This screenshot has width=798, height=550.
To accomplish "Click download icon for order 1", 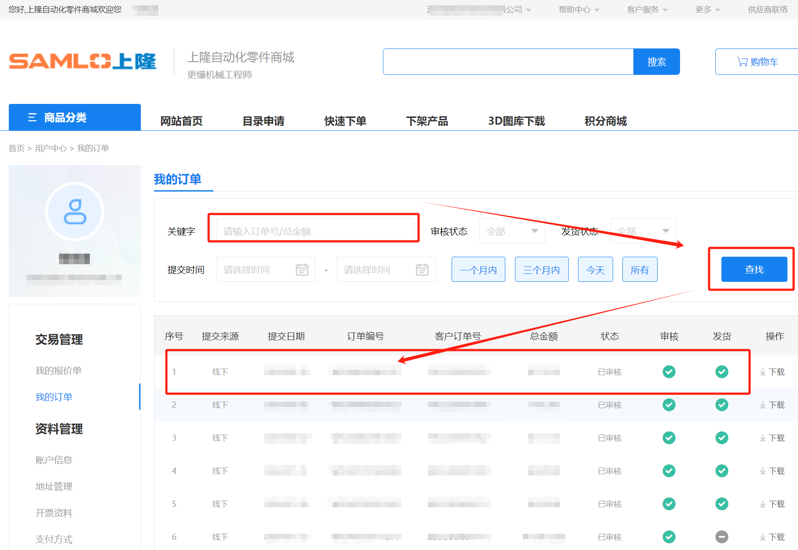I will [x=763, y=372].
